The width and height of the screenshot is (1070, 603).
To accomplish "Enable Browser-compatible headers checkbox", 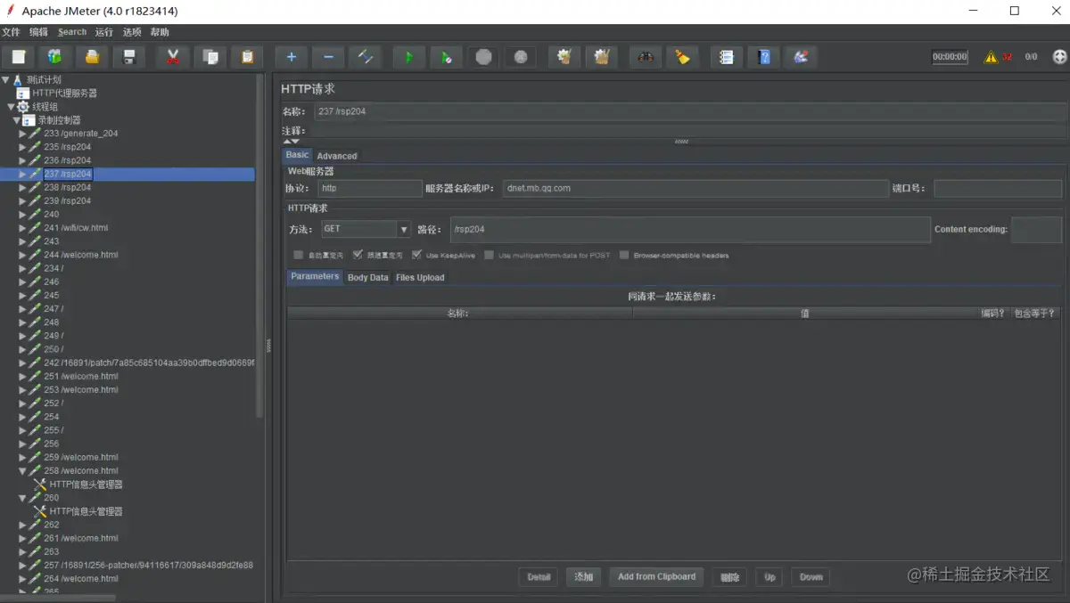I will click(624, 255).
